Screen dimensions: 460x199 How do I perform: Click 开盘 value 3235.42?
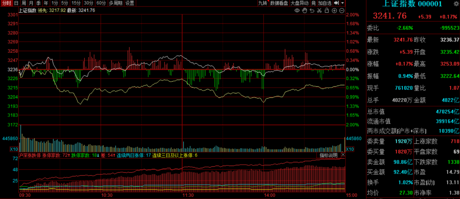point(449,52)
